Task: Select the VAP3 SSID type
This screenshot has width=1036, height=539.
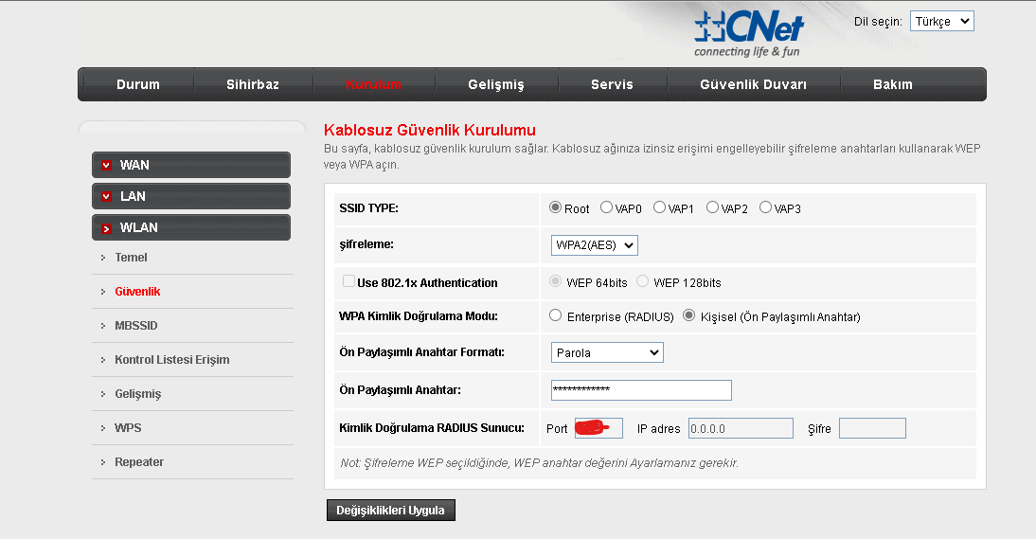Action: point(764,207)
